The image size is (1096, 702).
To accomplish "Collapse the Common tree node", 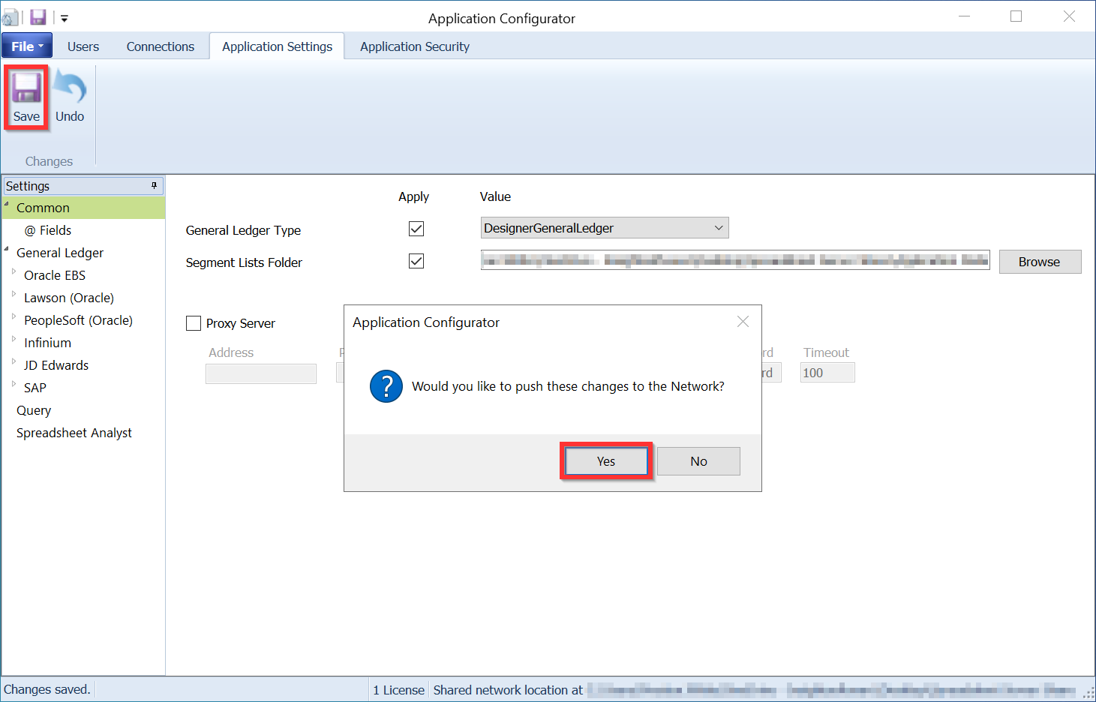I will [x=7, y=205].
